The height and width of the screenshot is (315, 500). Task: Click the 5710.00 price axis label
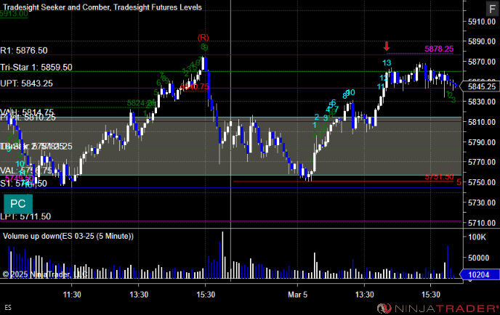point(482,223)
